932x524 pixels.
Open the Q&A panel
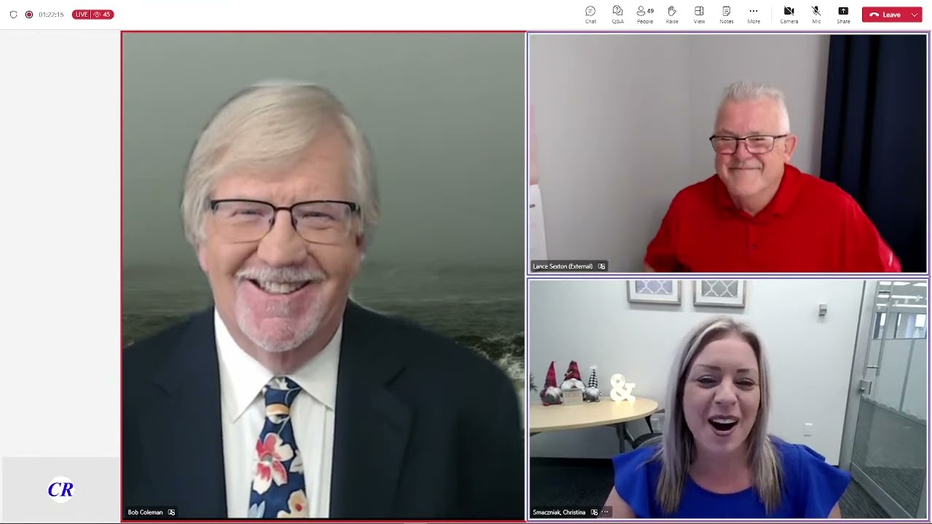click(617, 15)
